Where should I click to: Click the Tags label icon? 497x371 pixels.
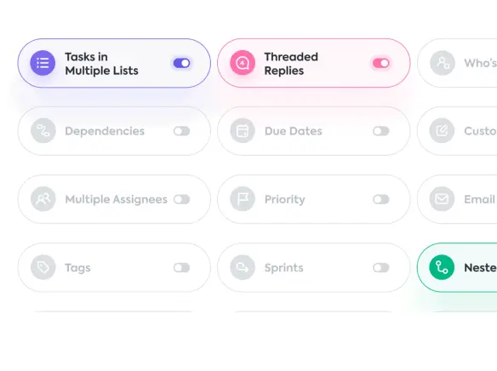pyautogui.click(x=43, y=267)
